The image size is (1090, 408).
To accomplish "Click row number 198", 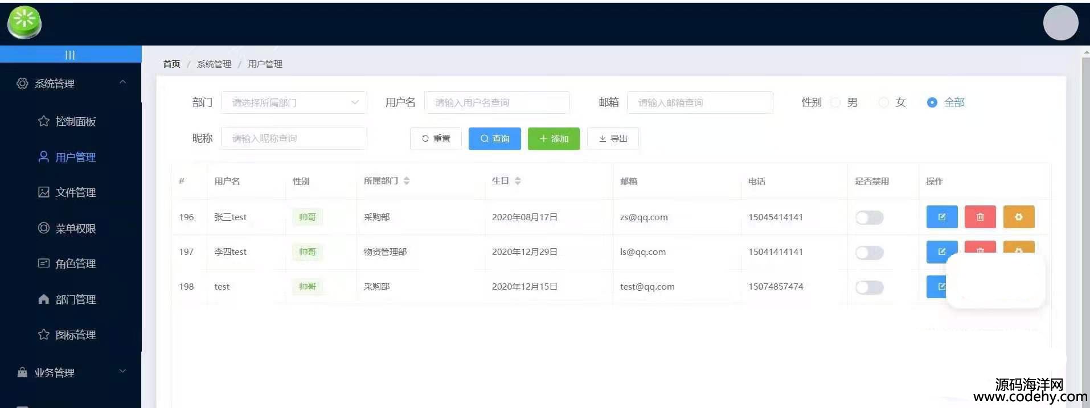I will tap(186, 286).
